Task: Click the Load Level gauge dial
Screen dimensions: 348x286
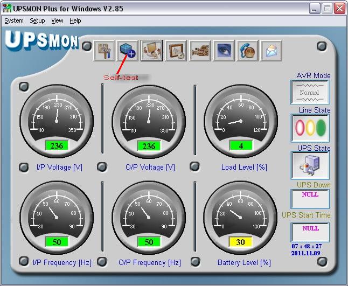Action: (x=241, y=121)
